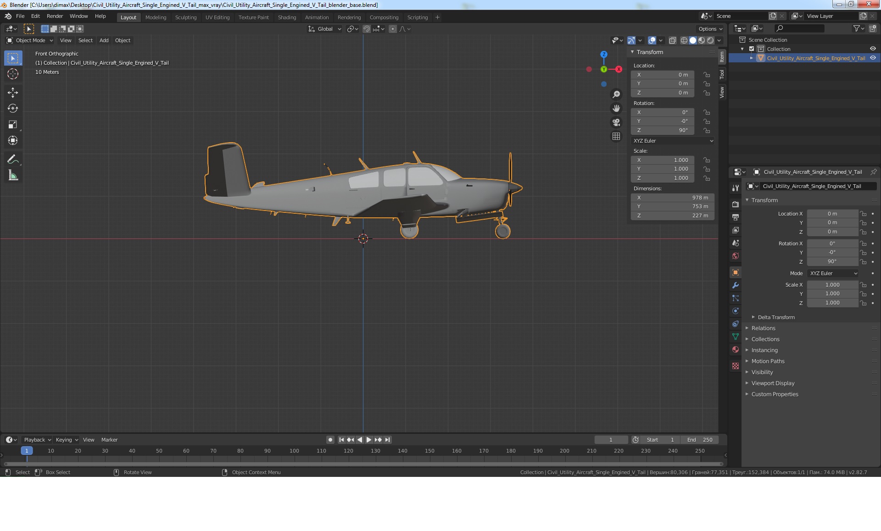Switch to rendered viewport shading
Viewport: 881px width, 531px height.
pyautogui.click(x=710, y=40)
